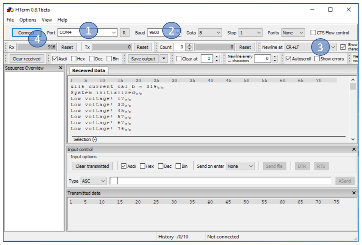
Task: Open the Options menu
Action: (x=28, y=19)
